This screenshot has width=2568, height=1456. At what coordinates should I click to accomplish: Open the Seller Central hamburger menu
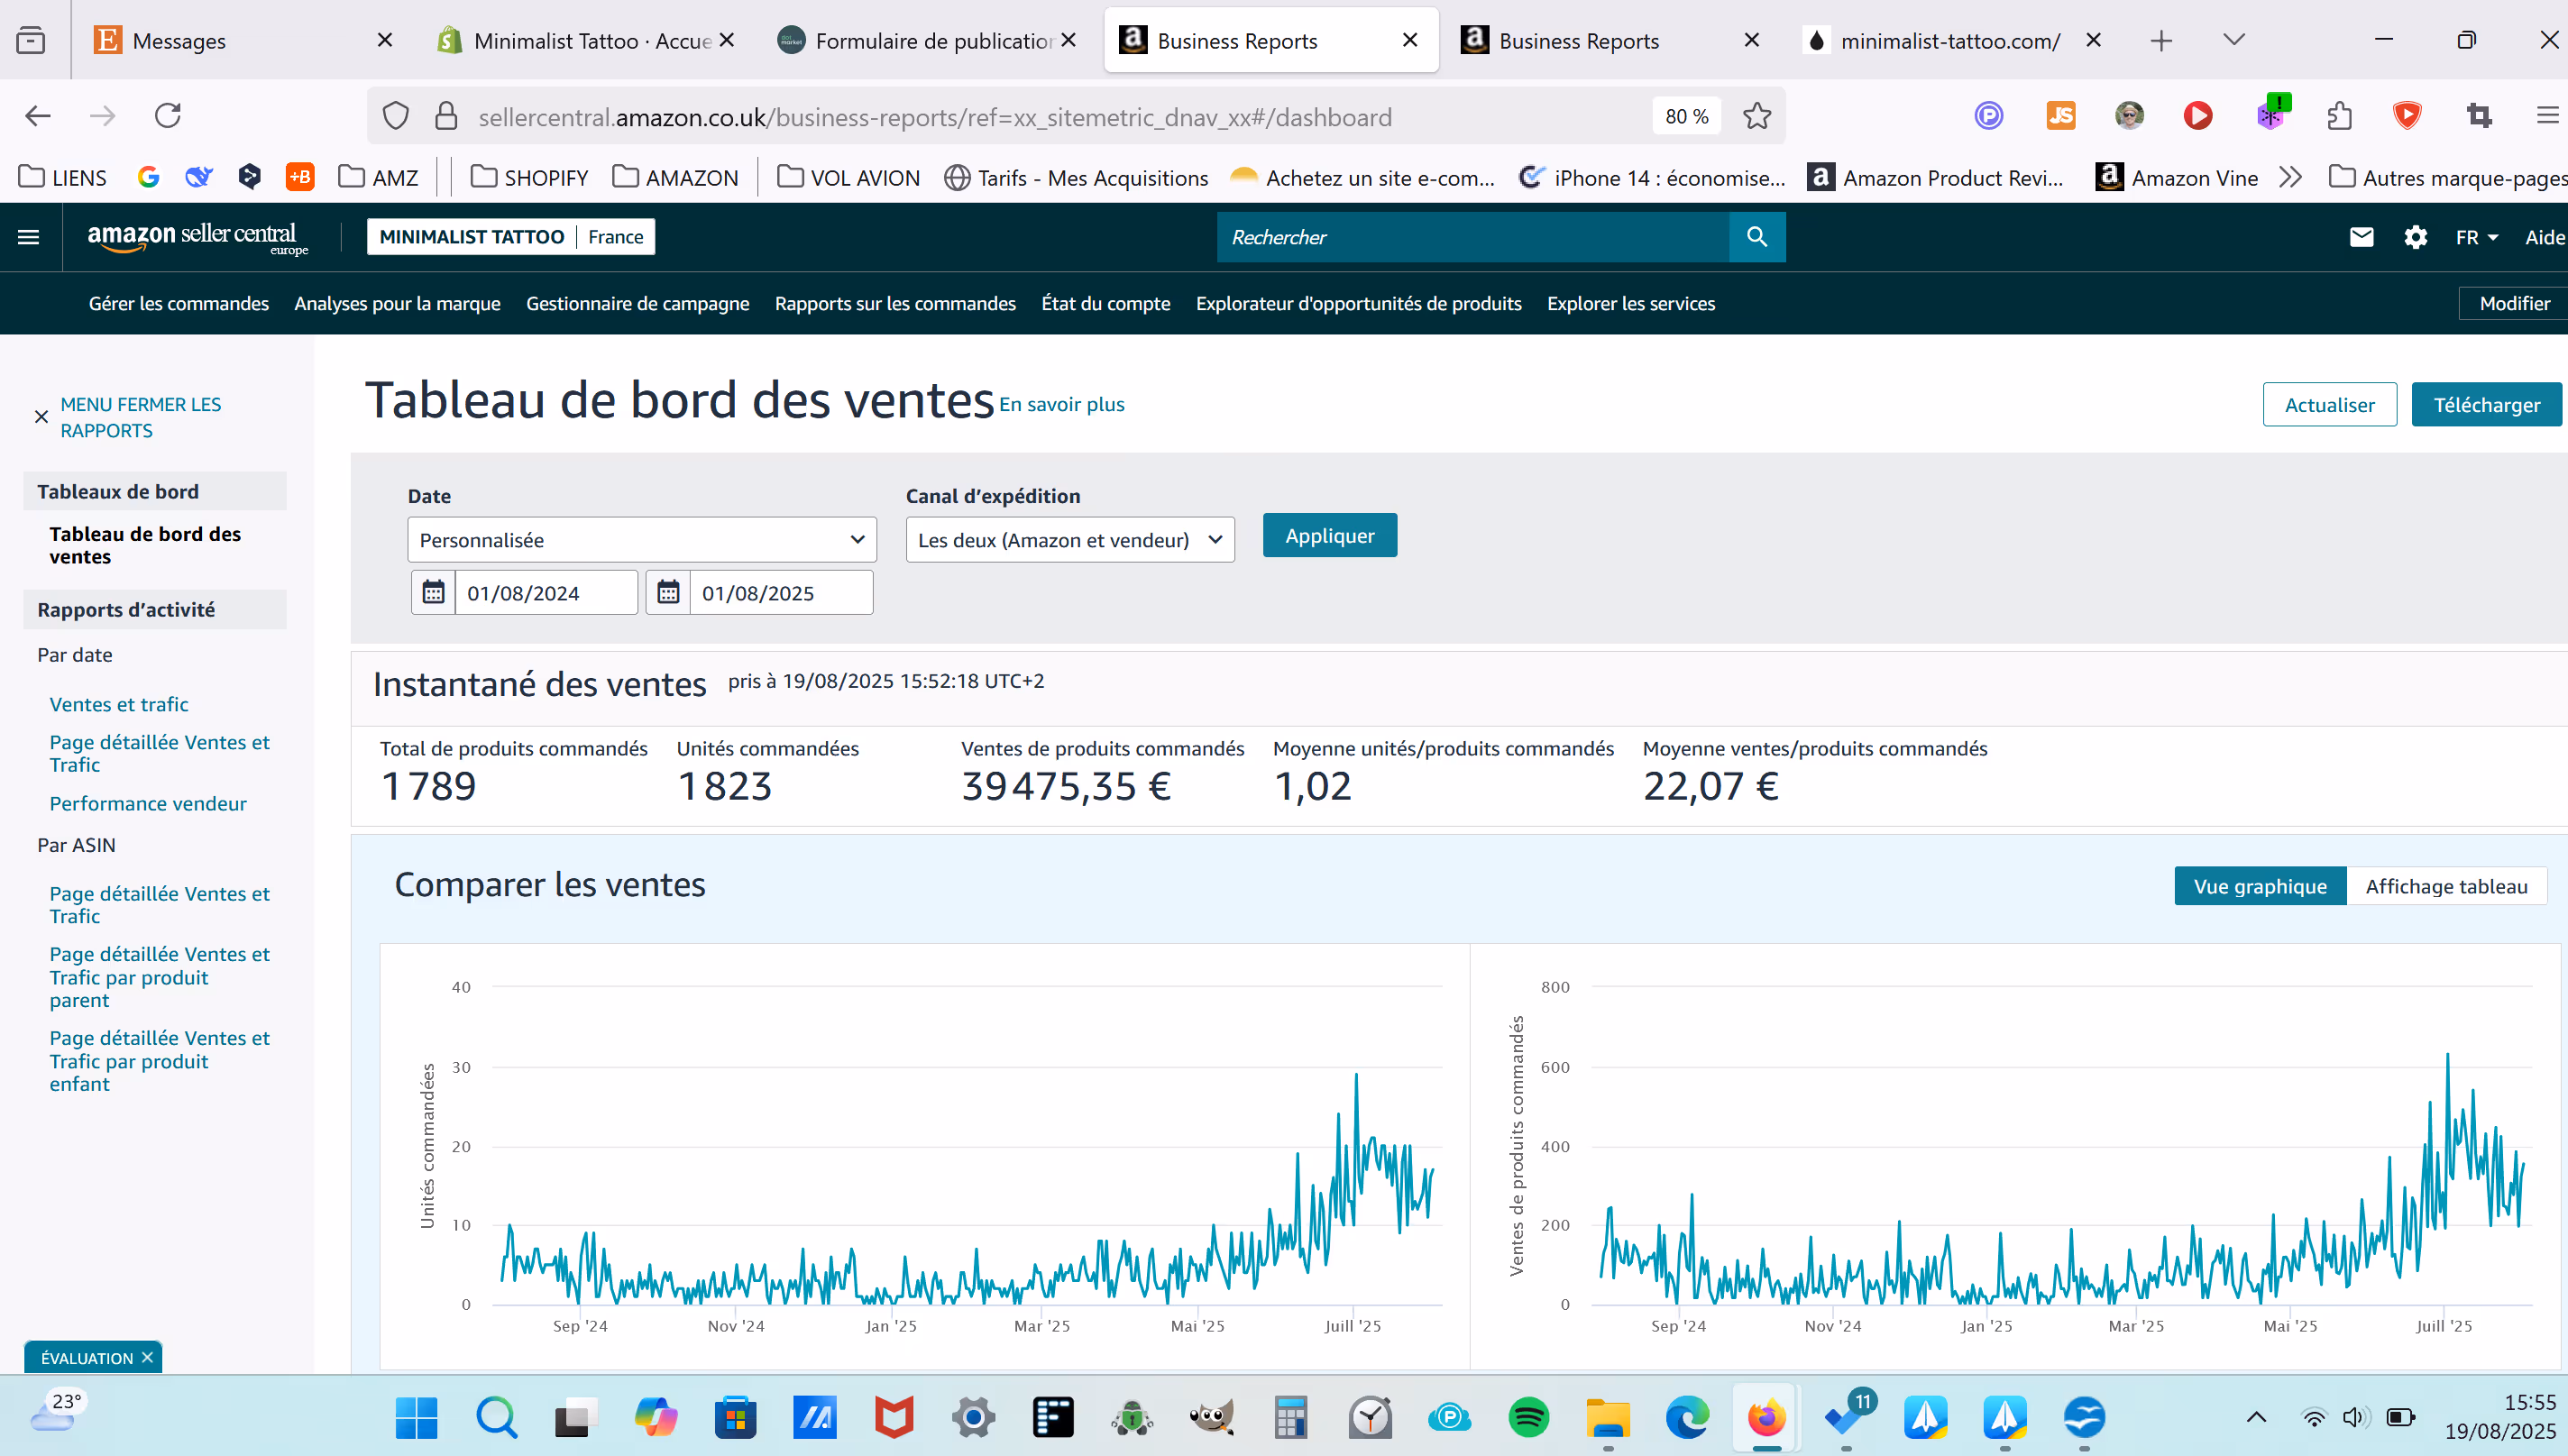29,237
